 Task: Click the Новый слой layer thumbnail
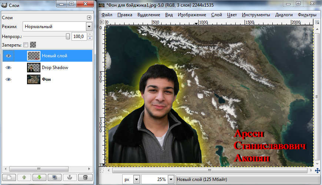coord(34,56)
